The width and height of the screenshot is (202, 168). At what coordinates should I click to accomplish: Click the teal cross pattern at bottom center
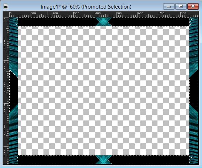click(104, 159)
